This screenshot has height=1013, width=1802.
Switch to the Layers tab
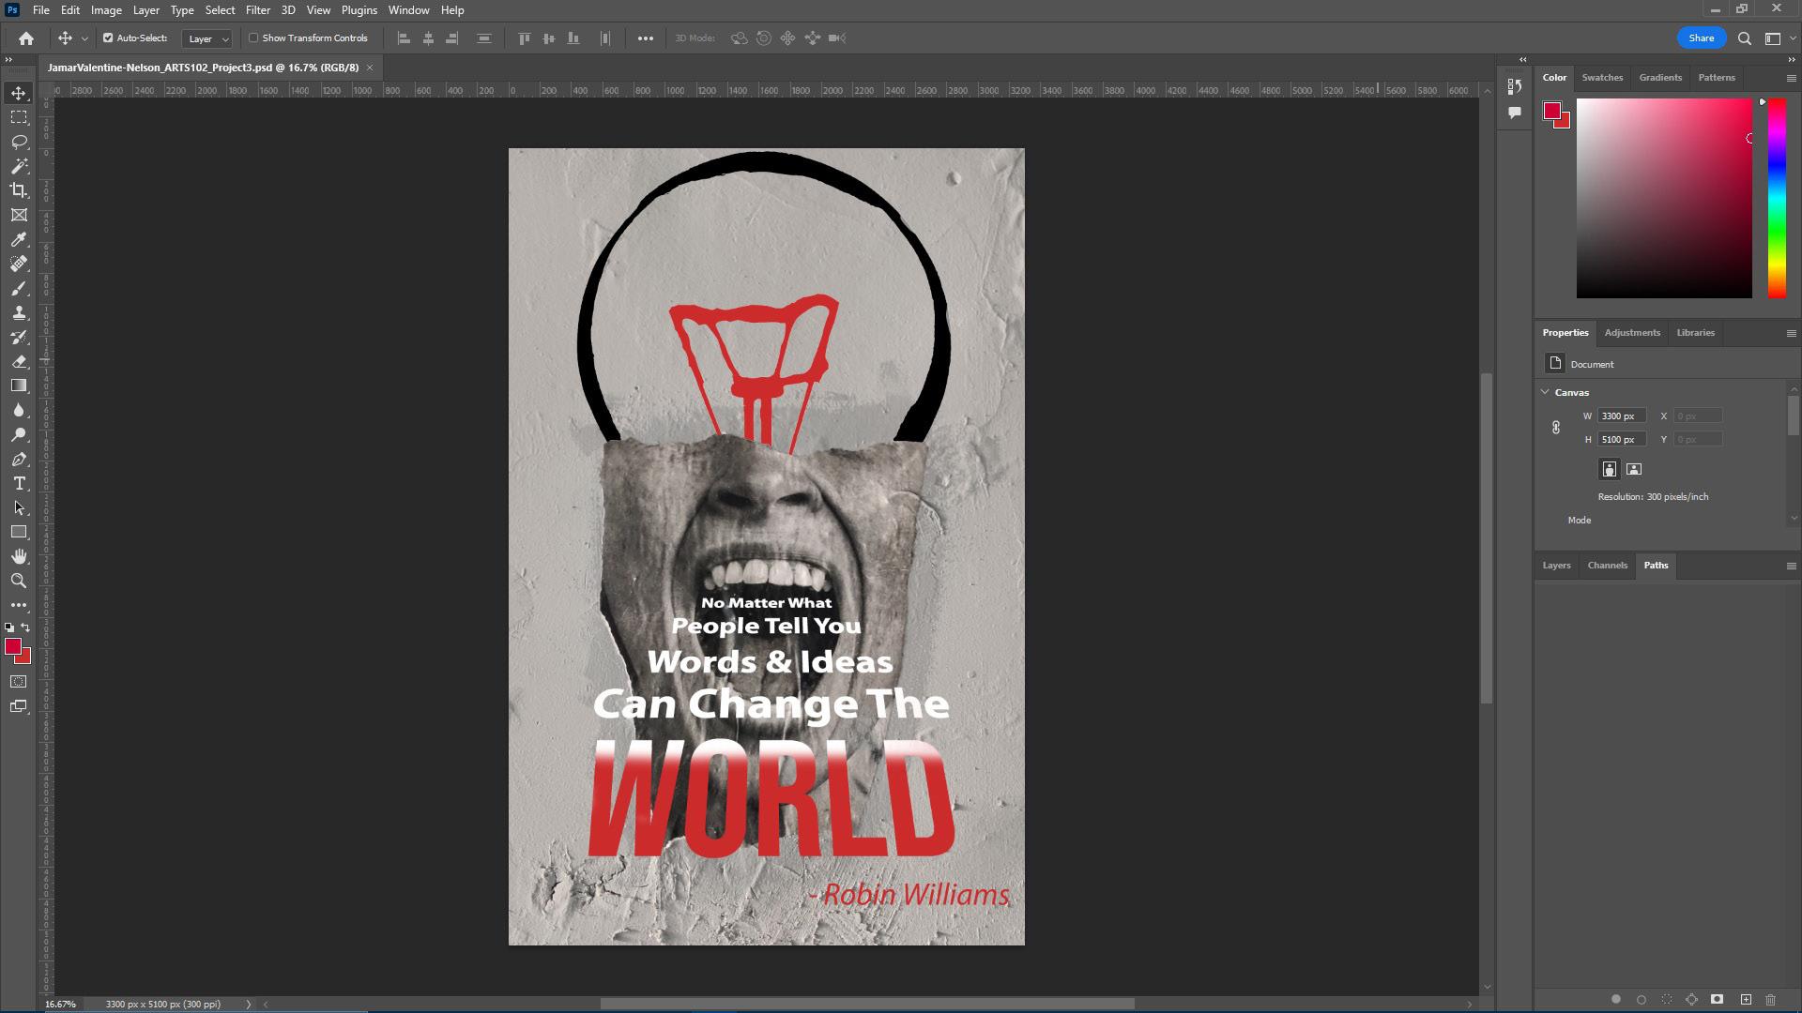1556,566
